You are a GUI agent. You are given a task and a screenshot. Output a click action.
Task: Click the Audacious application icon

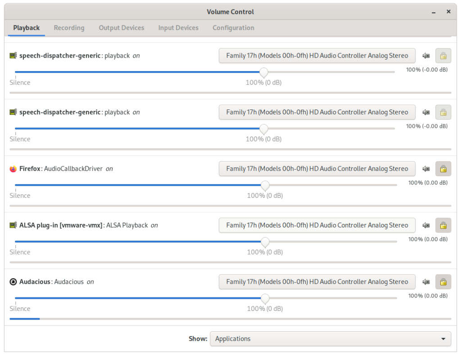[13, 282]
